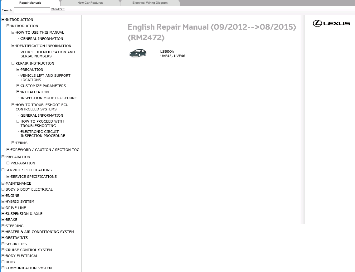Expand the HYBRID SYSTEM section
The width and height of the screenshot is (355, 272).
[3, 201]
